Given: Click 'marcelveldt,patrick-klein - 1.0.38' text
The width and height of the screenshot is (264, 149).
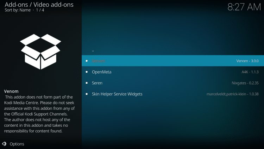Looking at the screenshot, I should click(x=233, y=94).
